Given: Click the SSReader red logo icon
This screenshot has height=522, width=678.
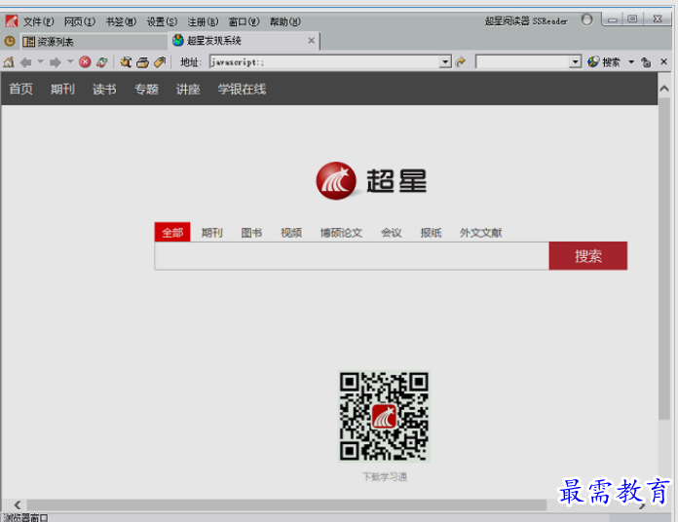Looking at the screenshot, I should click(12, 20).
